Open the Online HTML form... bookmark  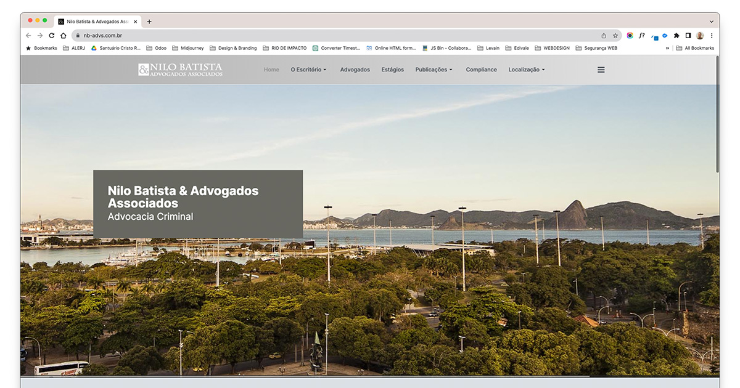[391, 48]
